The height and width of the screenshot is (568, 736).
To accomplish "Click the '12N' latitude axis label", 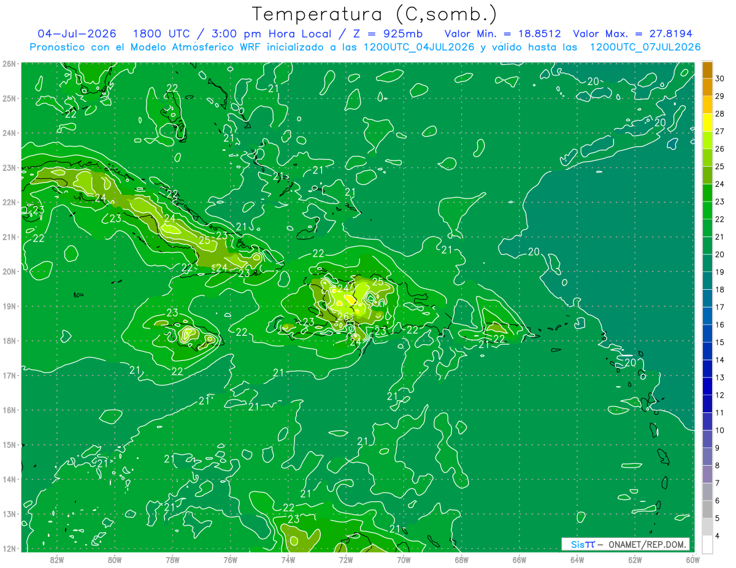I will tap(9, 548).
